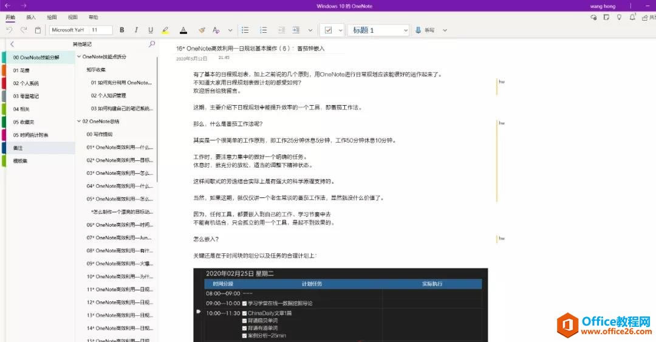Click the Redo arrow icon

tap(24, 30)
